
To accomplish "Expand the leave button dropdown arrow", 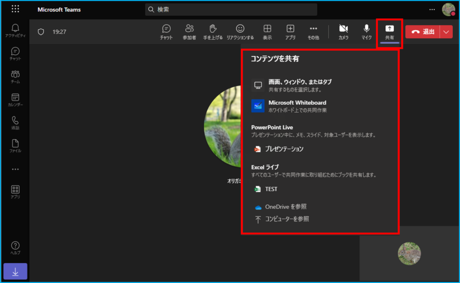I will pos(446,32).
